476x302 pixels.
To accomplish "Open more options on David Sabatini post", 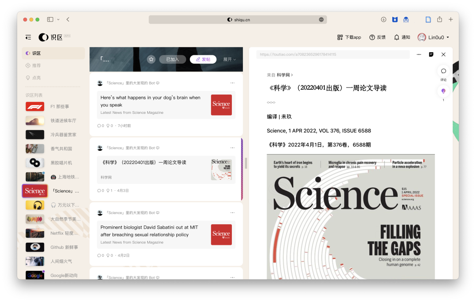I will (232, 213).
